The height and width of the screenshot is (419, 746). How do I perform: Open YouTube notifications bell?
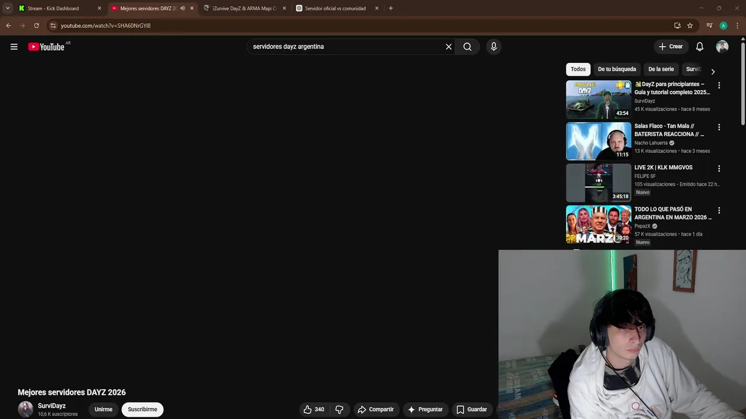[x=699, y=47]
